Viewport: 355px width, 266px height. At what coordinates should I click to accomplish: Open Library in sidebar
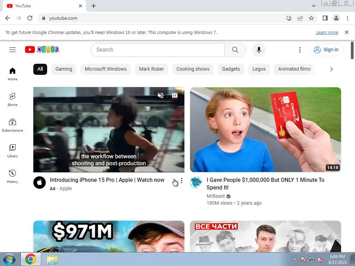(12, 151)
